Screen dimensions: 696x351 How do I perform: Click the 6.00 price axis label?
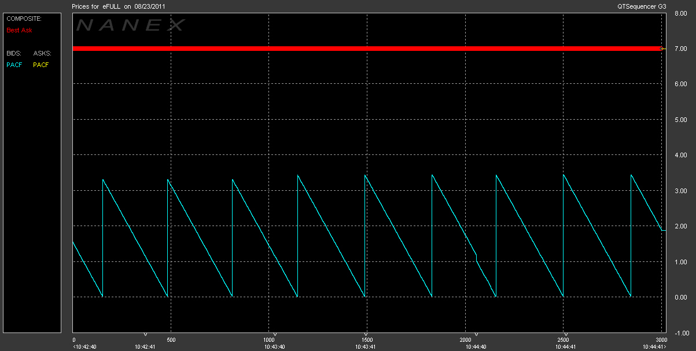(681, 84)
